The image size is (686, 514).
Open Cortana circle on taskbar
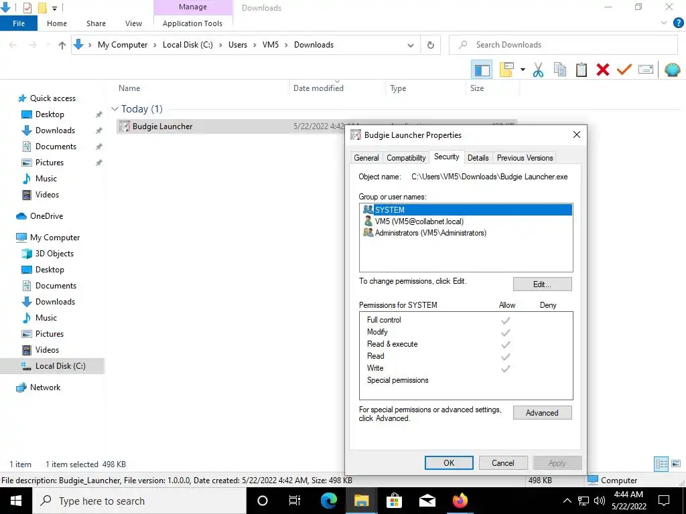263,501
